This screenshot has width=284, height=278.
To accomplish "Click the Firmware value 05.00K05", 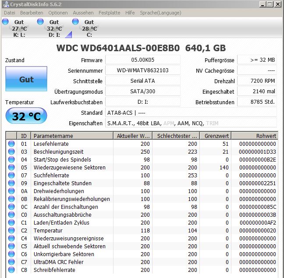I will [x=143, y=60].
